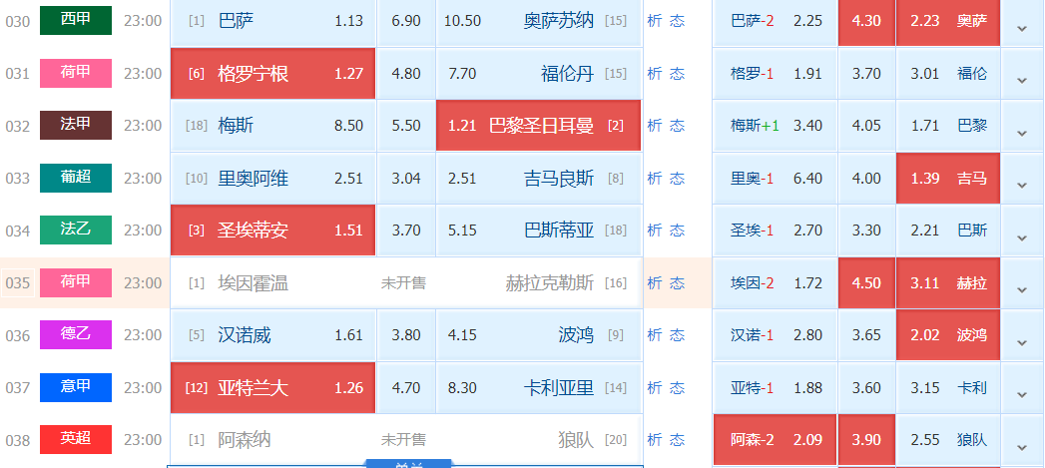Select 梅斯 win odds 8.50
Viewport: 1045px width, 468px height.
tap(272, 126)
